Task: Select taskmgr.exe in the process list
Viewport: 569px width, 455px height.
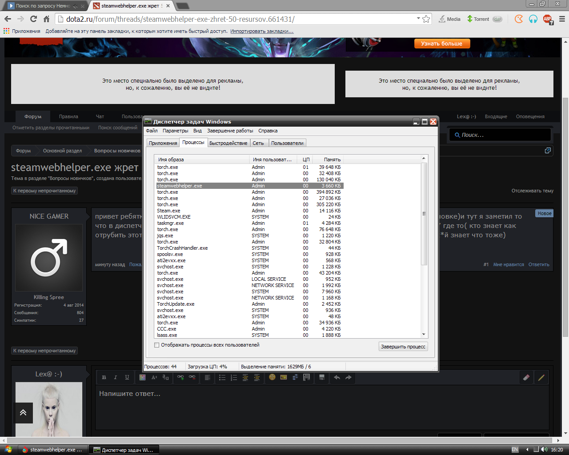Action: 170,223
